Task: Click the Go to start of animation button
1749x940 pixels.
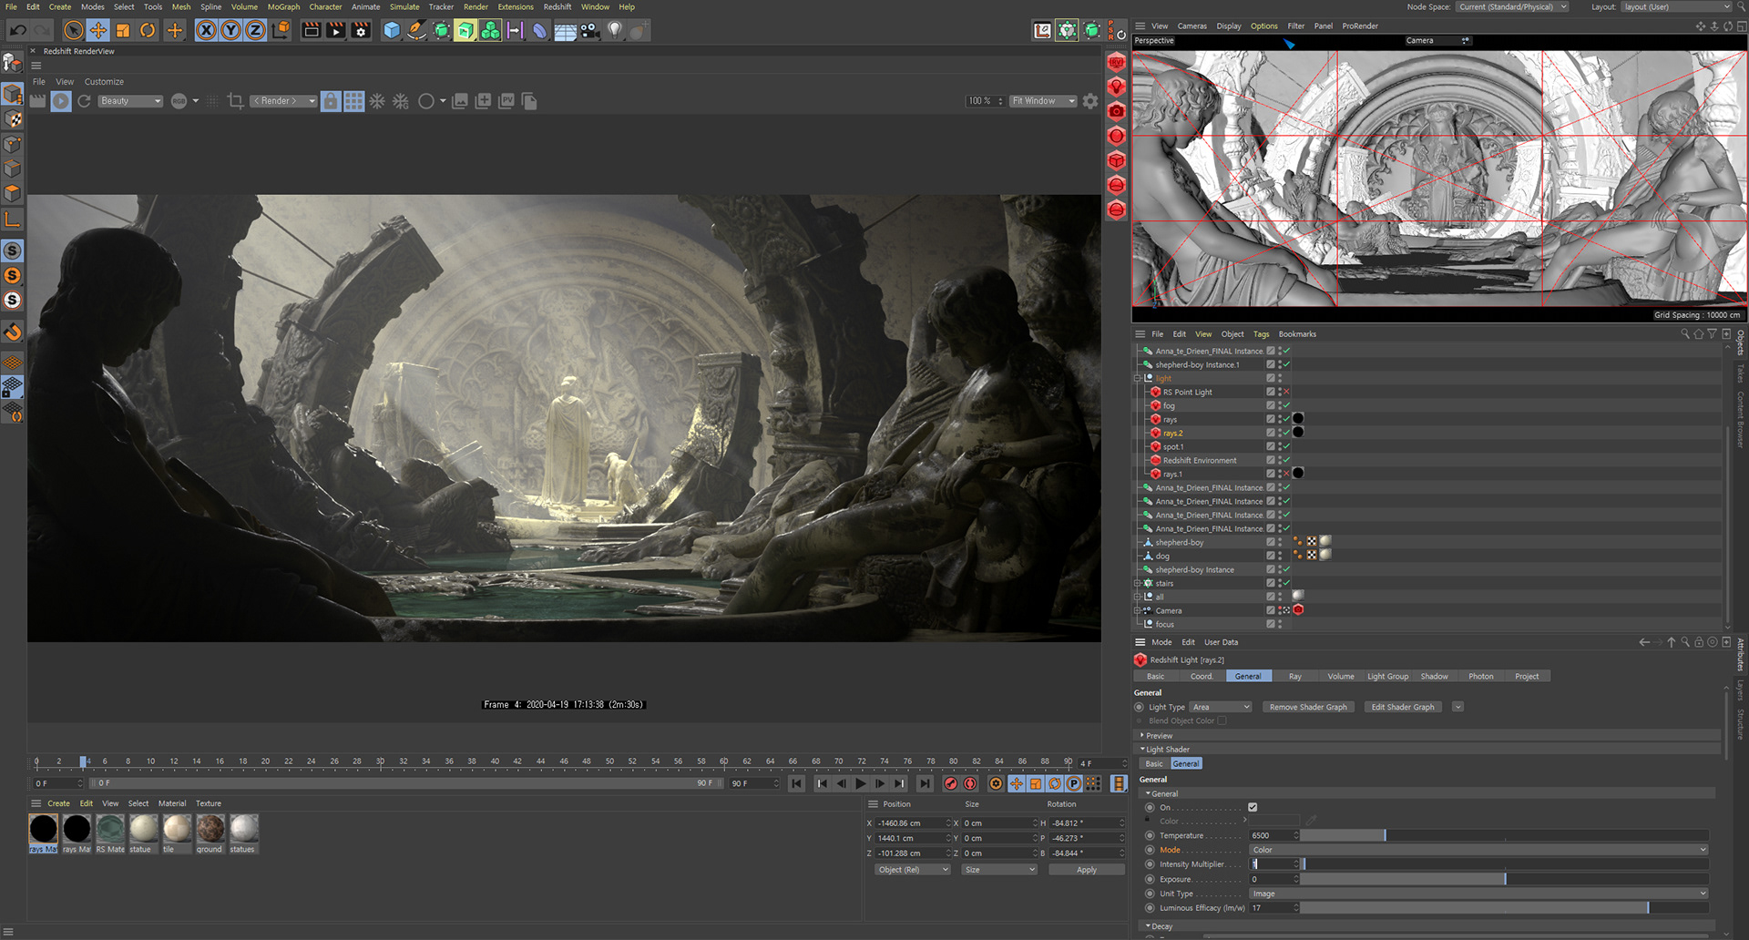Action: point(797,783)
